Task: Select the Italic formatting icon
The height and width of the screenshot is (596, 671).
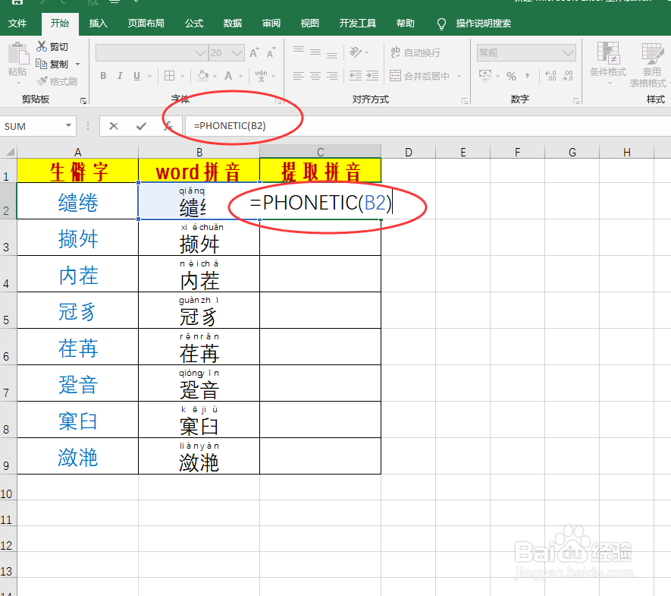Action: point(120,76)
